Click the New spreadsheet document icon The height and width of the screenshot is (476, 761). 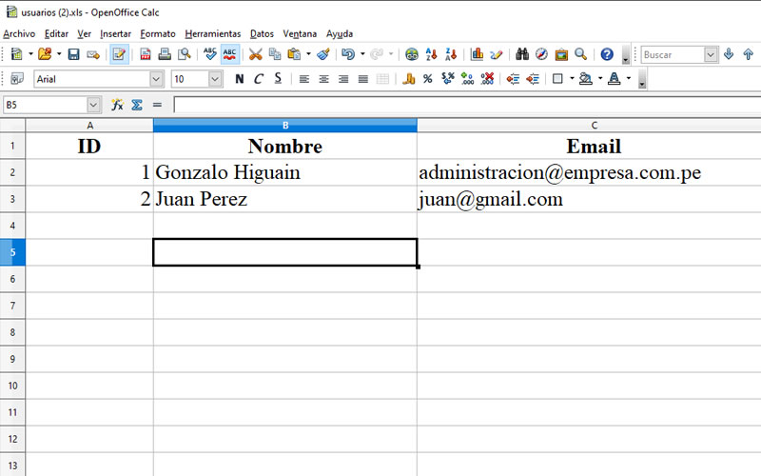pos(16,54)
